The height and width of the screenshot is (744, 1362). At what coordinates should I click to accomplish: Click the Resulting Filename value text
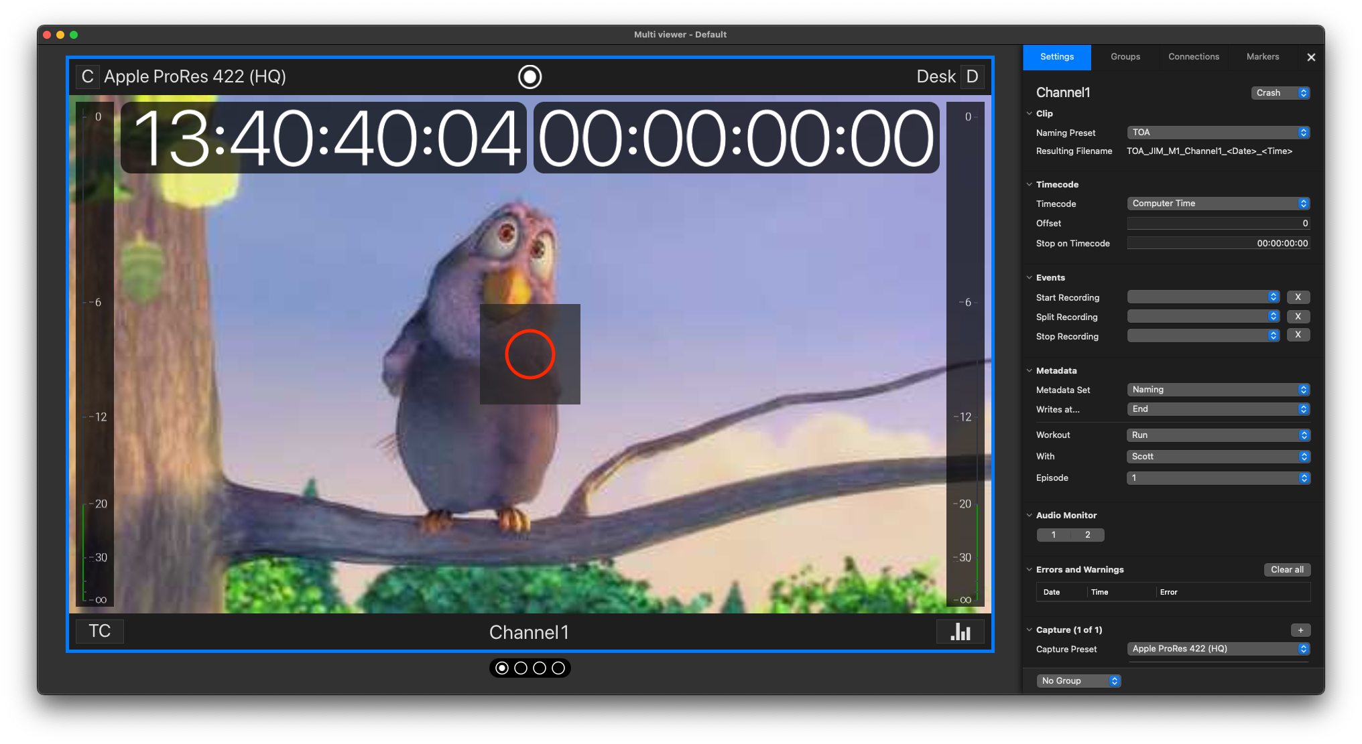[x=1209, y=151]
